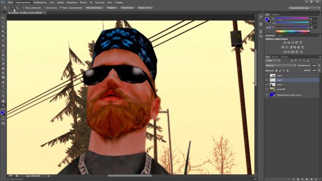This screenshot has height=181, width=322.
Task: Select the Dodge tool
Action: click(3, 77)
